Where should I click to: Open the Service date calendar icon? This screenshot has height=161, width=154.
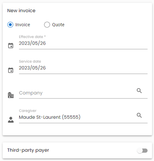(x=11, y=70)
